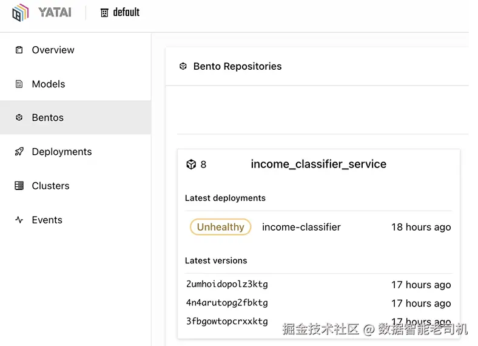The height and width of the screenshot is (346, 478).
Task: Click the cube icon next to version count 8
Action: pyautogui.click(x=190, y=164)
